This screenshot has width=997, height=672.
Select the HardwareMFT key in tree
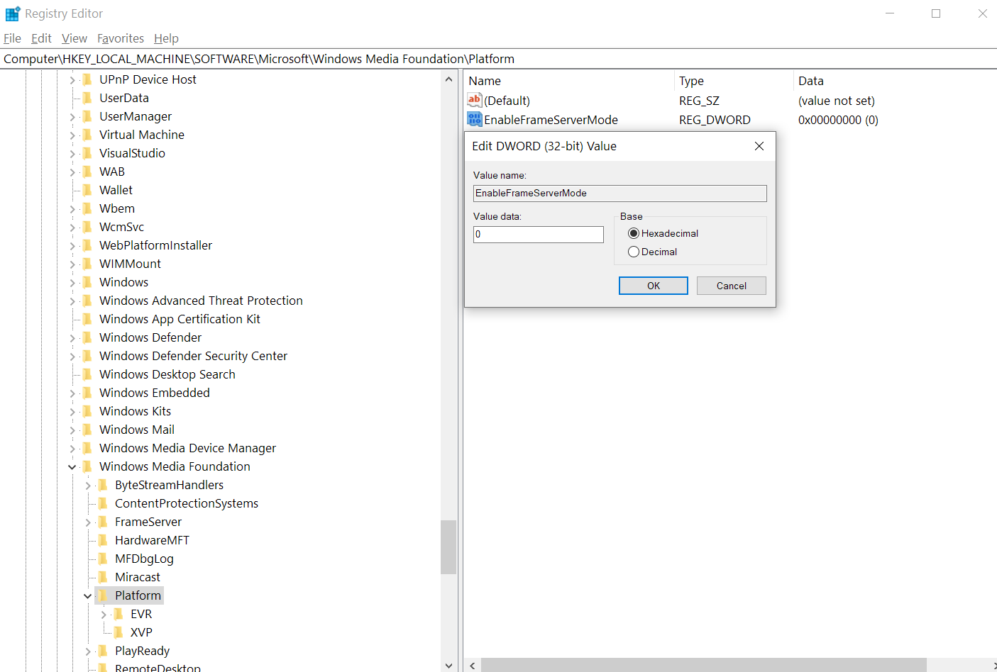[x=152, y=540]
